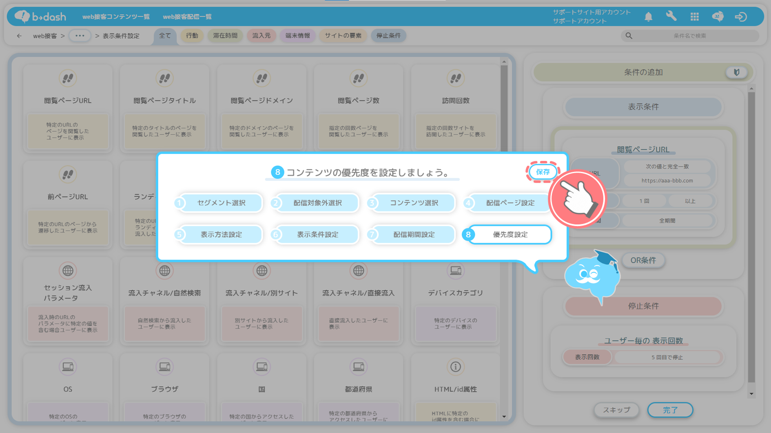Screen dimensions: 771x433
Task: Open web接客配信一覧 menu
Action: pos(187,17)
